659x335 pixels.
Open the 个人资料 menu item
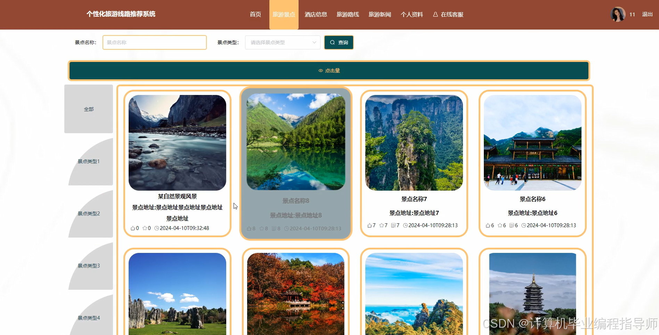[x=412, y=15]
